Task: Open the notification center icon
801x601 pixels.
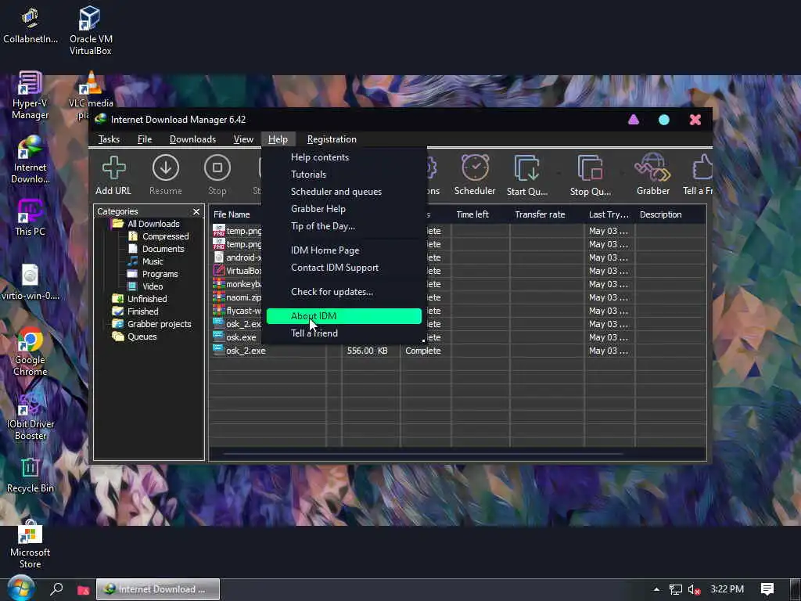Action: coord(767,589)
